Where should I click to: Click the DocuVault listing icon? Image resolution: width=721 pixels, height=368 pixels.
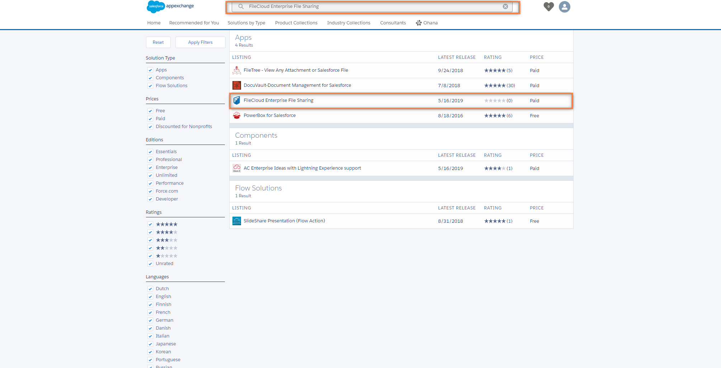tap(237, 85)
